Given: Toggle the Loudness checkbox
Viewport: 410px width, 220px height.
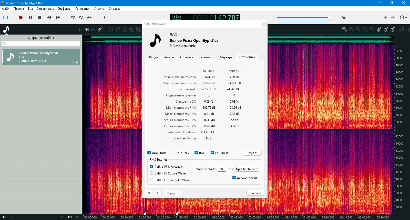Looking at the screenshot, I should [x=212, y=153].
